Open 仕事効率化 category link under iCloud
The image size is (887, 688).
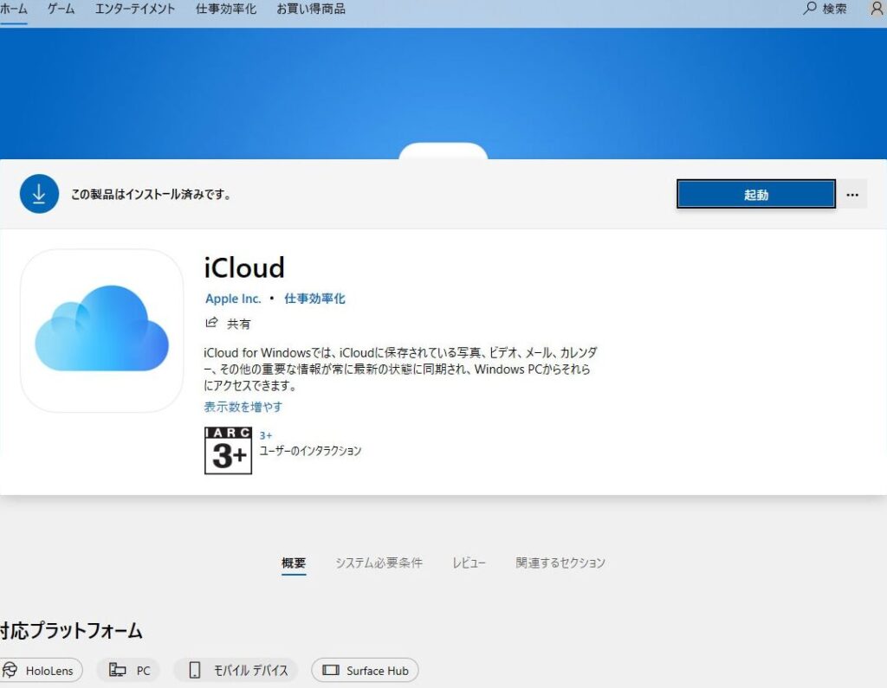point(314,299)
